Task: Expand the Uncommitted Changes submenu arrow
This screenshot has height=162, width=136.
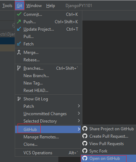Action: (79, 113)
